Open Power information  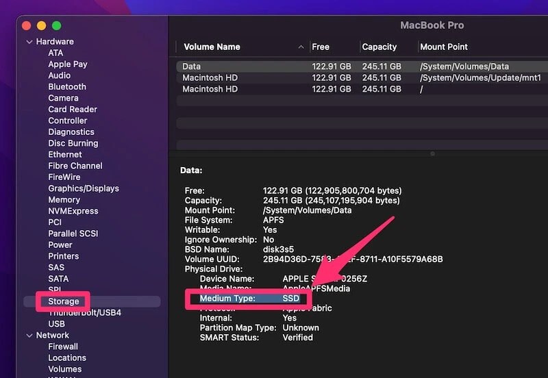[60, 245]
